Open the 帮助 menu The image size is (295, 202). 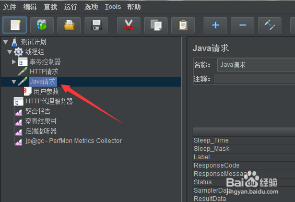[134, 7]
